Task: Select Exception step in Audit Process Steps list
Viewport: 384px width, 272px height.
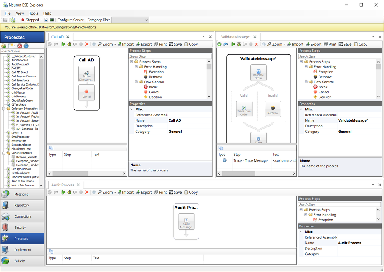Action: pyautogui.click(x=326, y=220)
